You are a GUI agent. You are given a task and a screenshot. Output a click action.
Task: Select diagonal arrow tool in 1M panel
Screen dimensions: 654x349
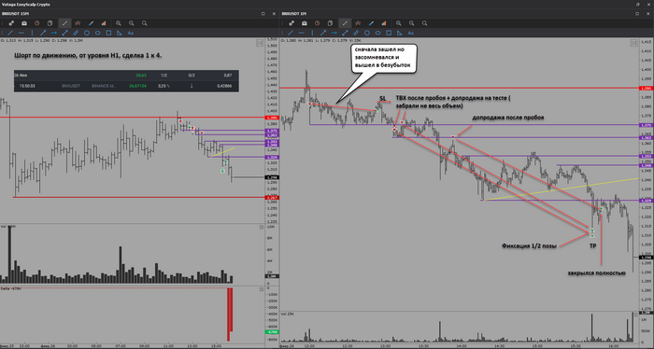click(x=323, y=33)
